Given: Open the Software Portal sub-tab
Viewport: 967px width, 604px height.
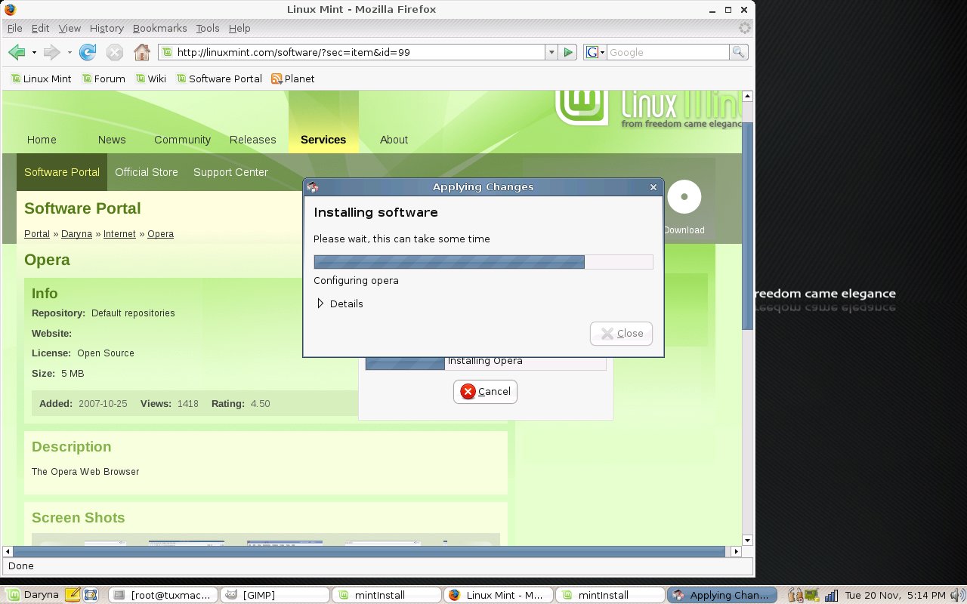Looking at the screenshot, I should [x=62, y=172].
